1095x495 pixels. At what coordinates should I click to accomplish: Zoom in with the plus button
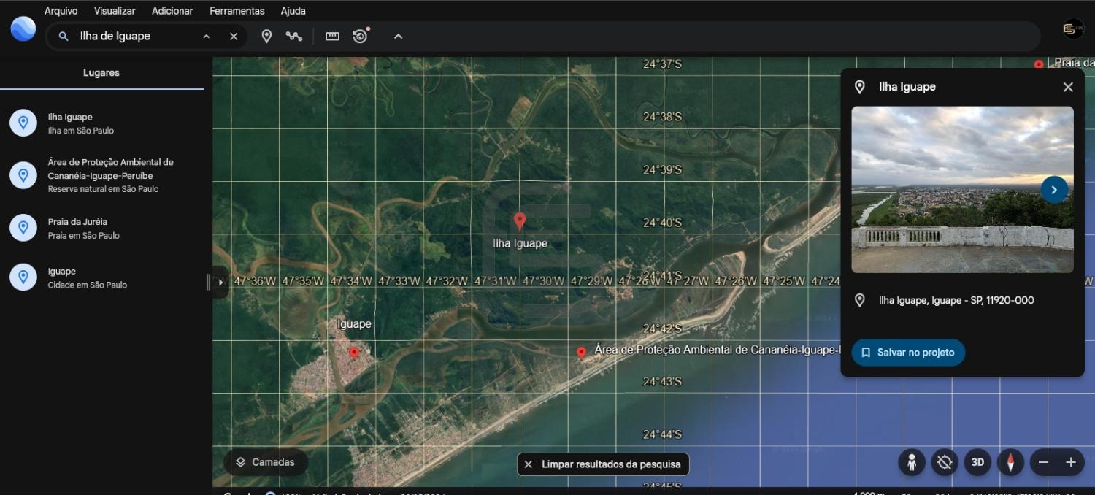pyautogui.click(x=1070, y=462)
